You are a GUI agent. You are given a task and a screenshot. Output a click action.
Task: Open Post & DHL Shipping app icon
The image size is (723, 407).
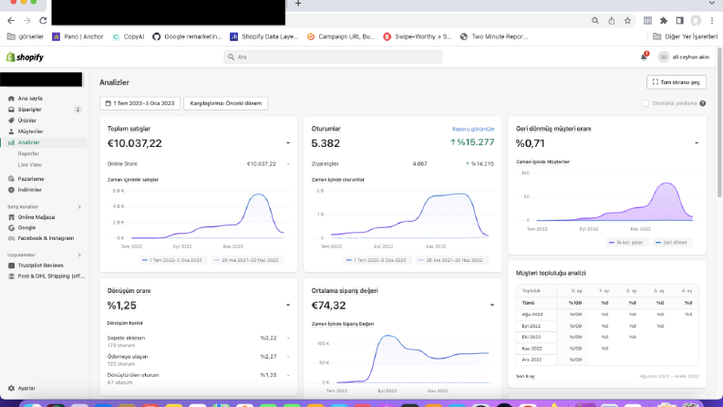click(11, 276)
